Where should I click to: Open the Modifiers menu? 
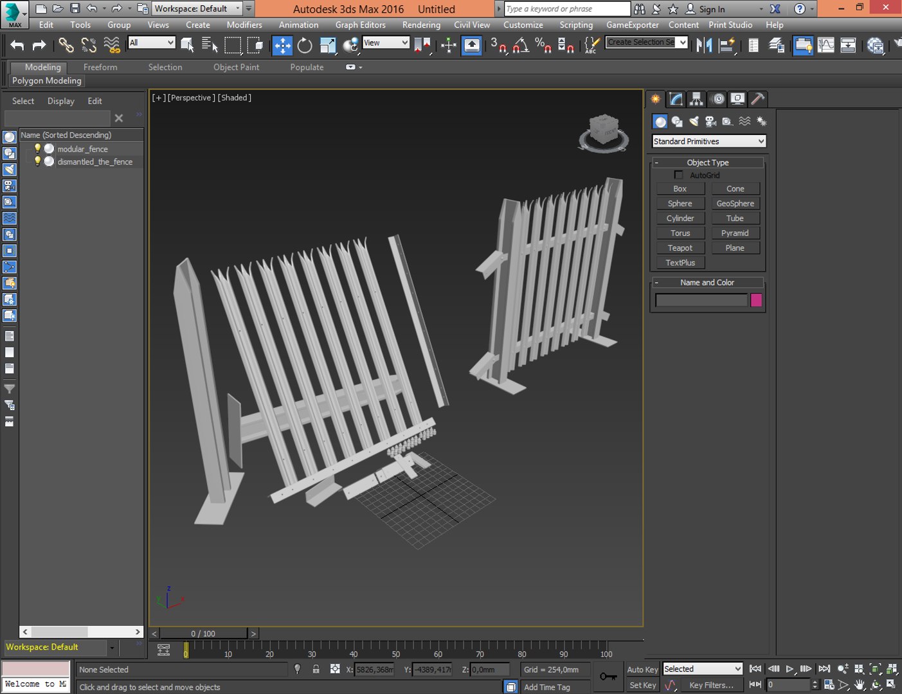pyautogui.click(x=244, y=25)
